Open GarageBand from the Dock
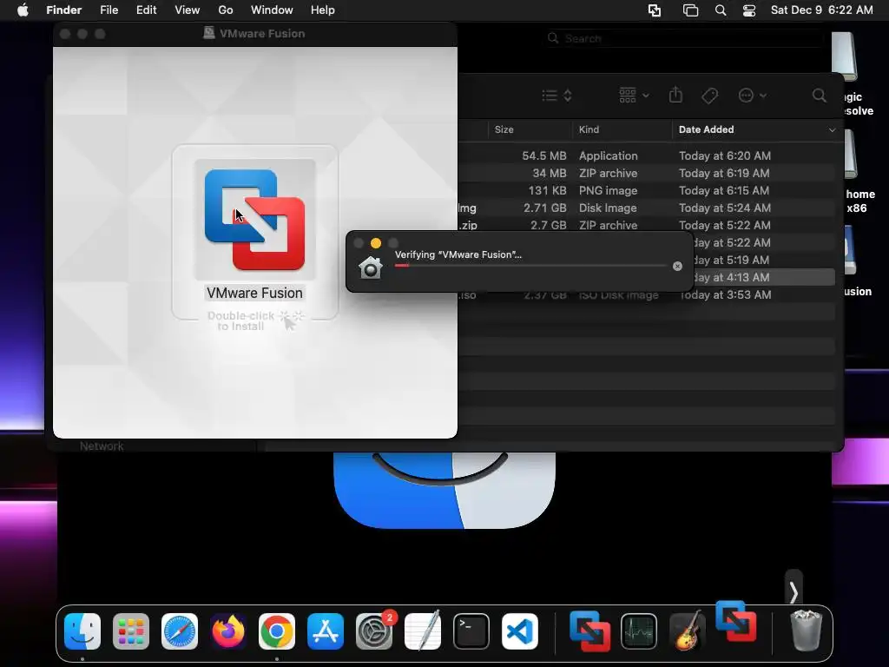Screen dimensions: 889x667 pos(688,631)
